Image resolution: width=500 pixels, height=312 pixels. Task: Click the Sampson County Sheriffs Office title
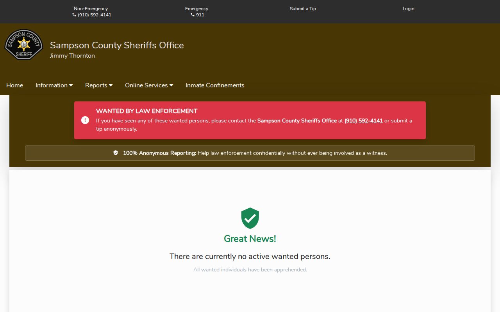117,45
